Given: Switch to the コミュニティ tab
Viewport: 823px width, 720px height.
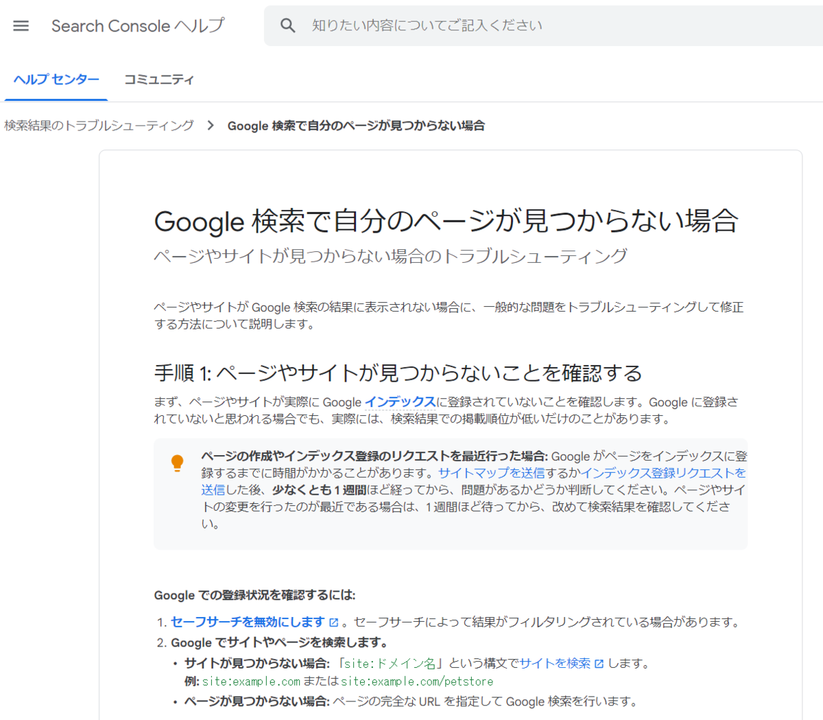Looking at the screenshot, I should coord(159,80).
